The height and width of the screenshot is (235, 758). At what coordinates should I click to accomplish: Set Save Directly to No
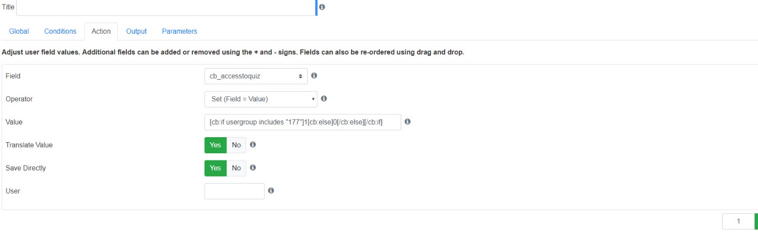point(236,168)
